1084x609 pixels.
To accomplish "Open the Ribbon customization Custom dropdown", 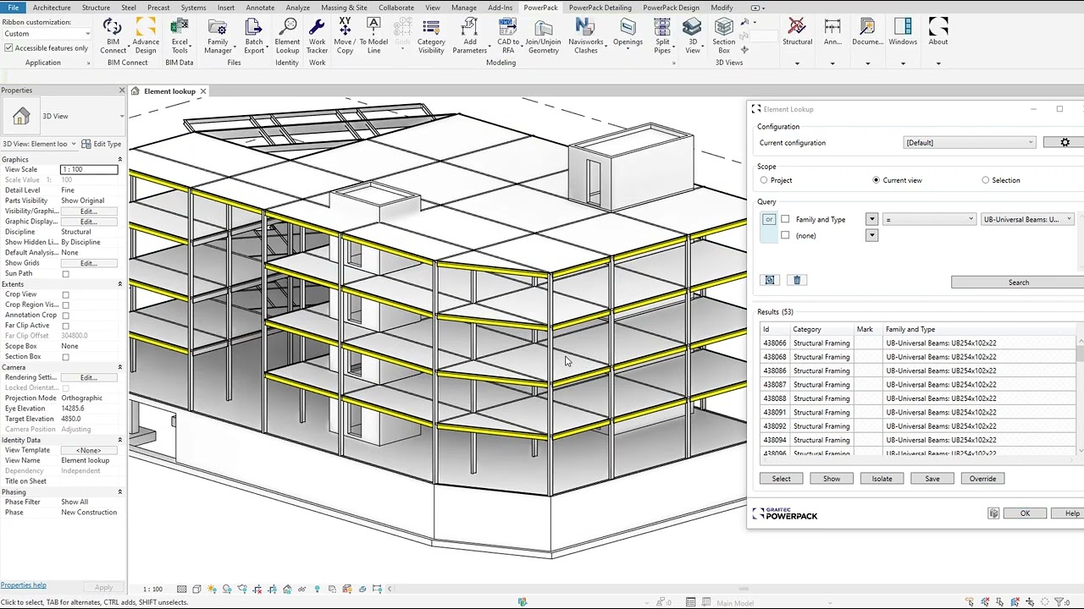I will pyautogui.click(x=47, y=34).
